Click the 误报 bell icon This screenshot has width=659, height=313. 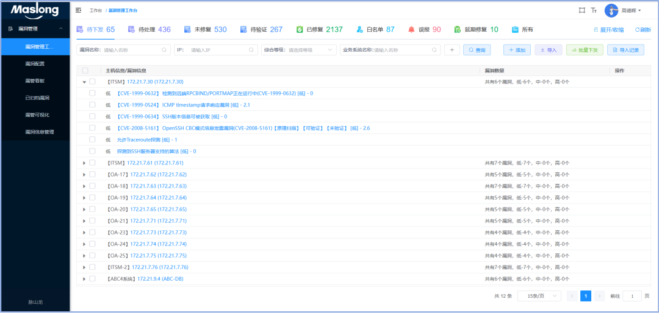[411, 29]
